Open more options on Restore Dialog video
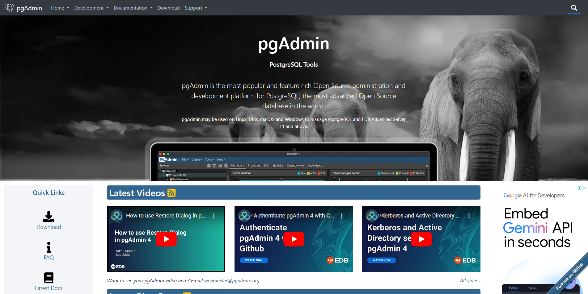 (214, 216)
